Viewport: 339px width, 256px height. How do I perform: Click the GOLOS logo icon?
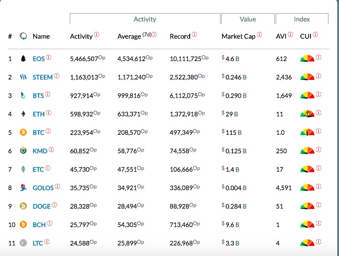pos(23,187)
